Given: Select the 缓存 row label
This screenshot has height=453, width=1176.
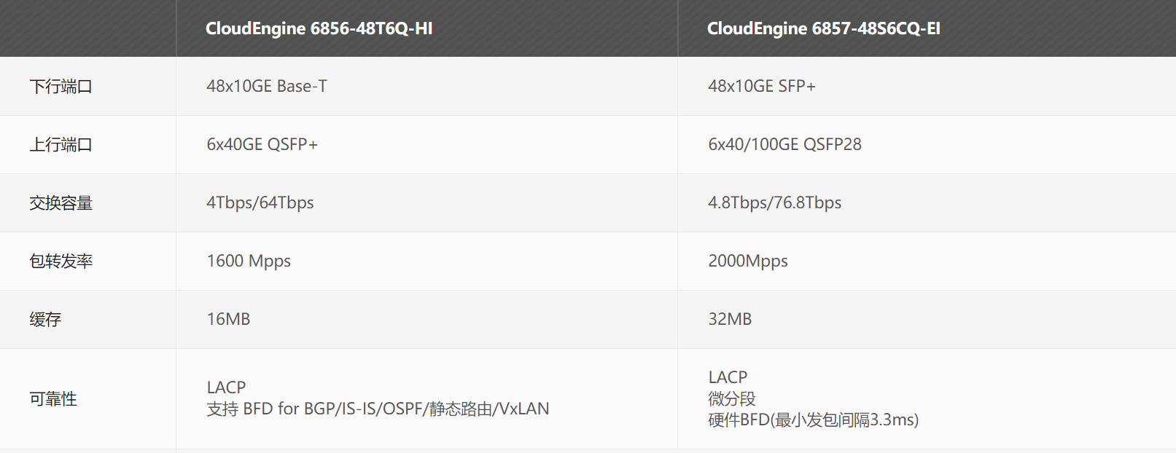Looking at the screenshot, I should click(45, 320).
